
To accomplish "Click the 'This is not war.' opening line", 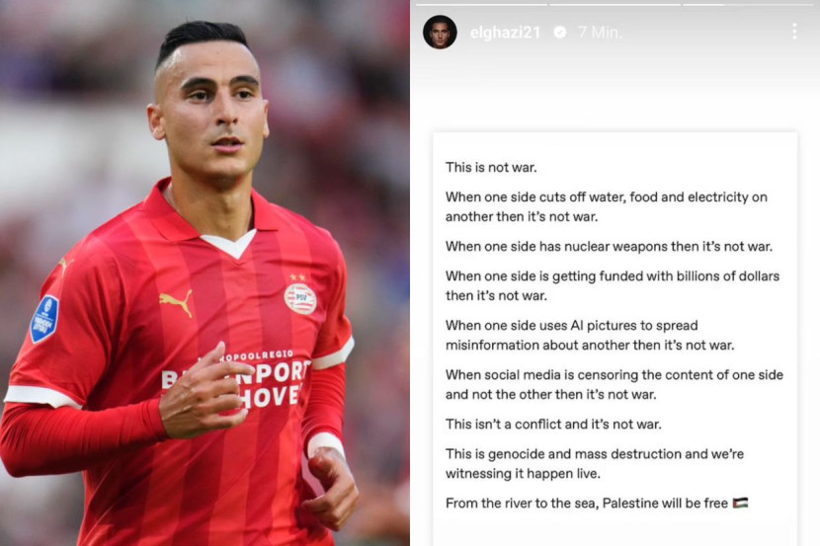I will [491, 167].
